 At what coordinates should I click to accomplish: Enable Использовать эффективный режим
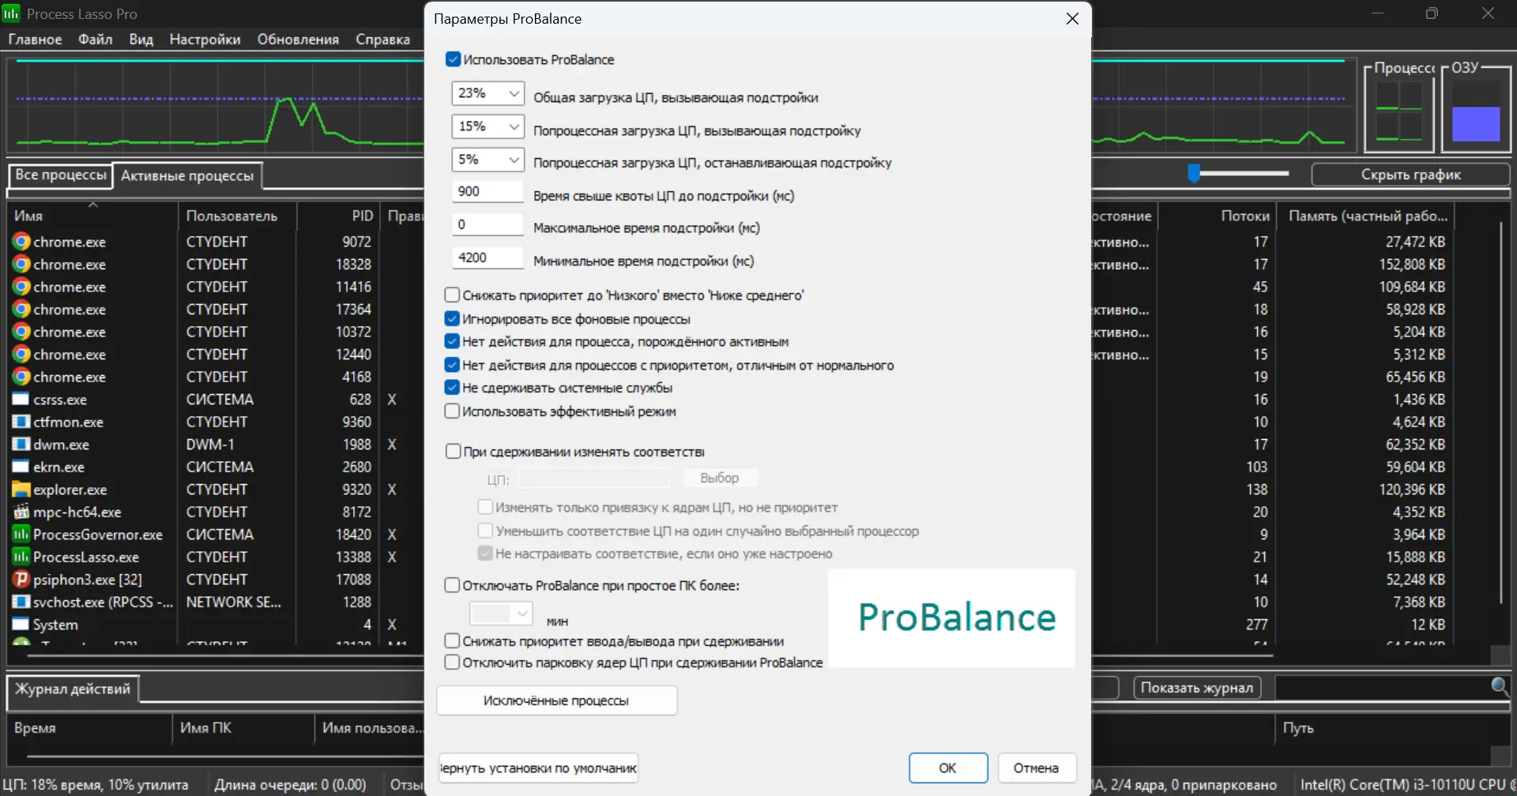[x=452, y=411]
